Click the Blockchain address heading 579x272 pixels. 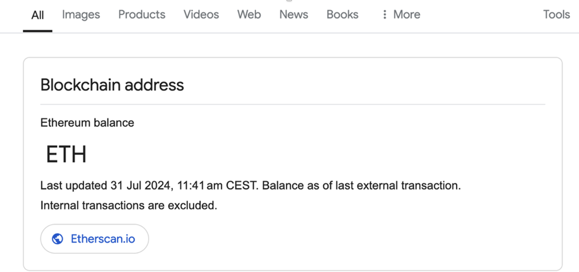[112, 85]
